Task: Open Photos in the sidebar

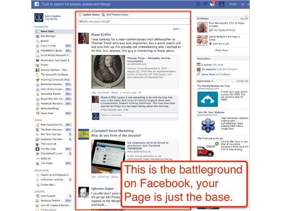Action: (x=44, y=65)
